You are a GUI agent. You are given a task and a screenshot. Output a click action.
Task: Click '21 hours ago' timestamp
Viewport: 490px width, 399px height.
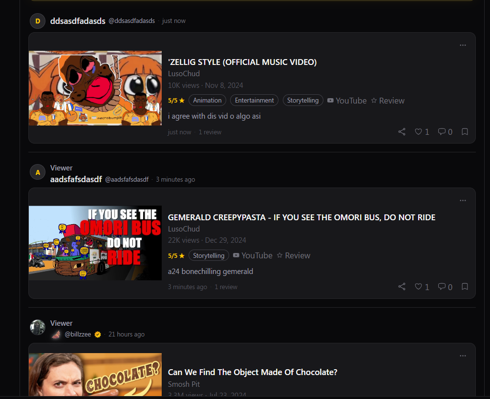126,335
